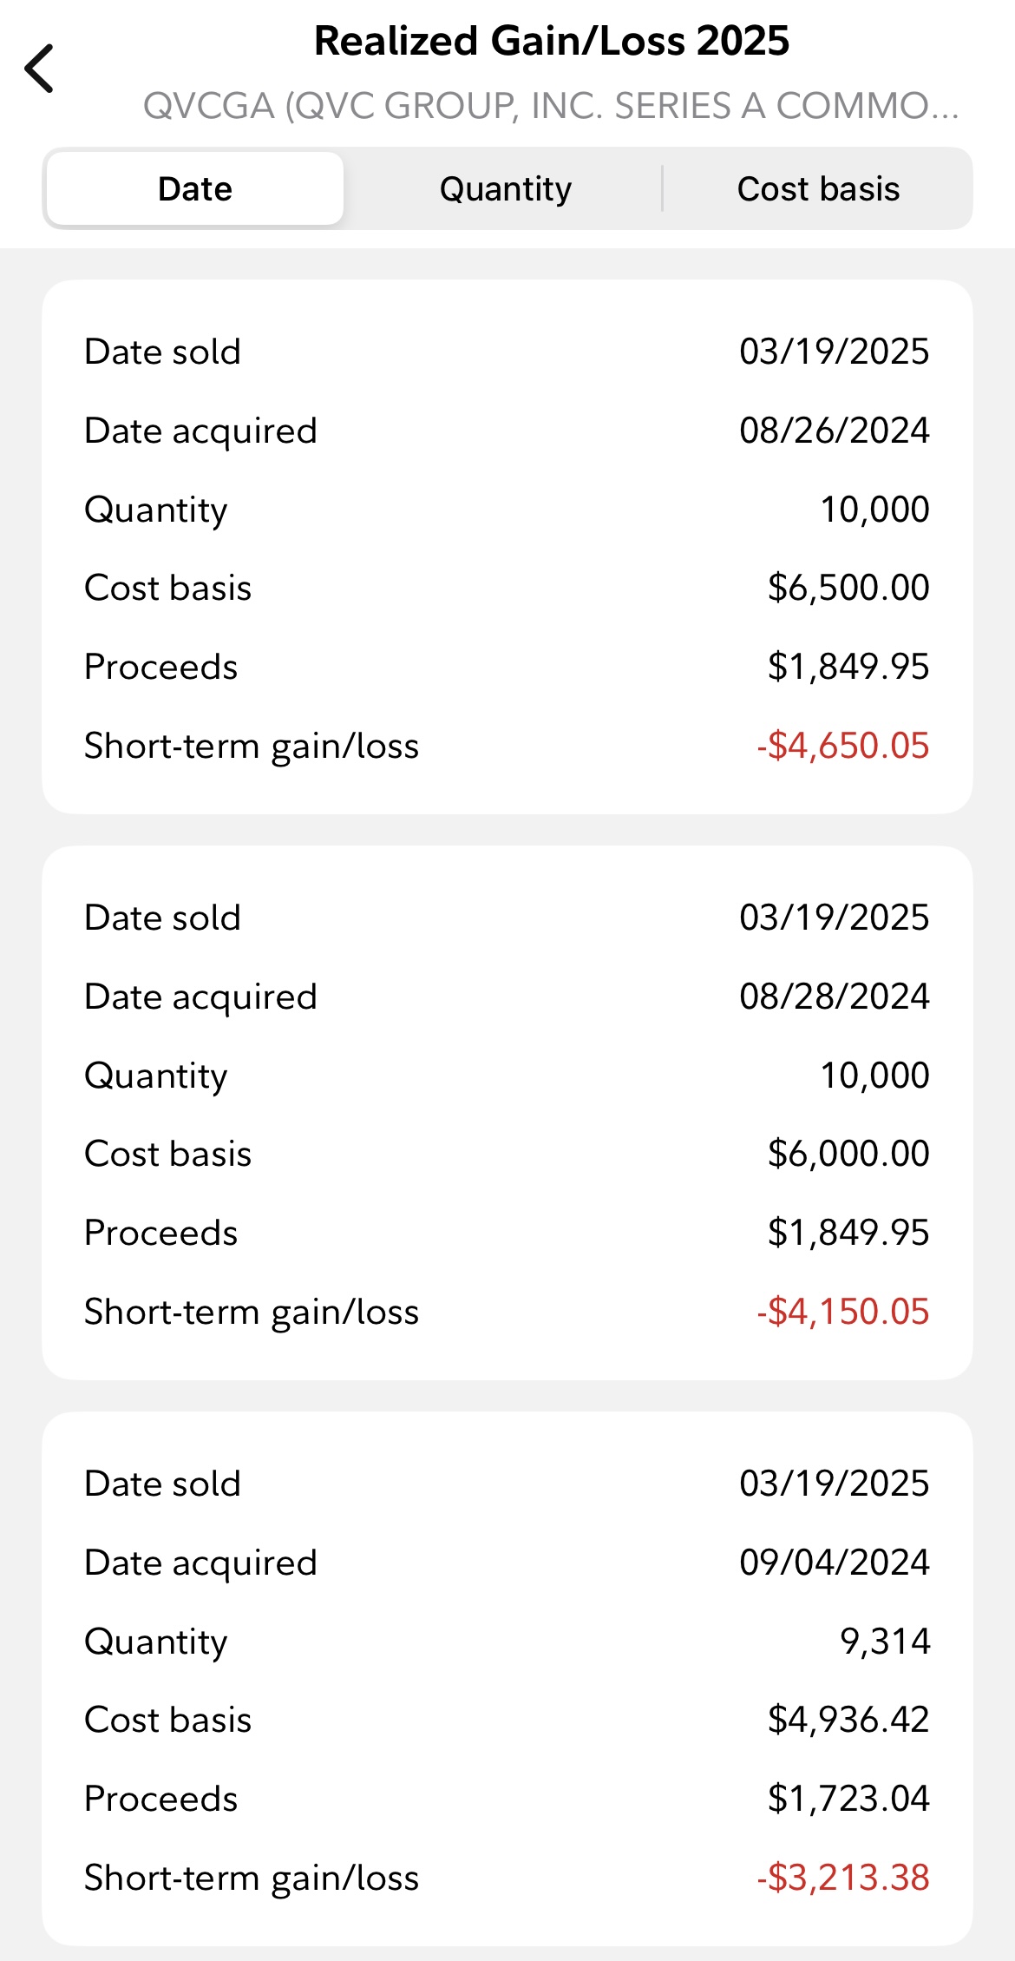Tap the -$4,650.05 short-term loss value

point(842,746)
